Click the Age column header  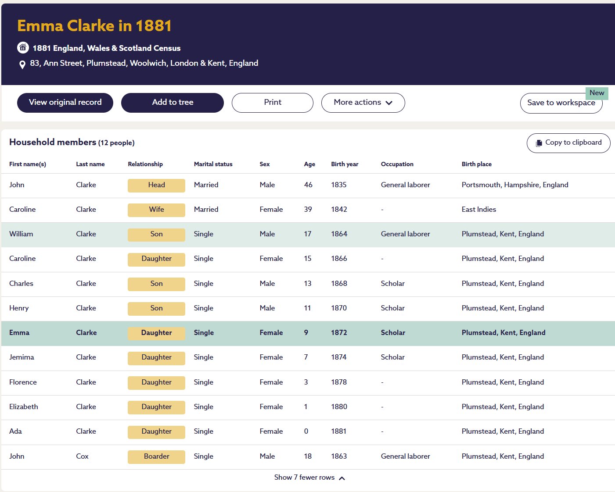pos(309,164)
